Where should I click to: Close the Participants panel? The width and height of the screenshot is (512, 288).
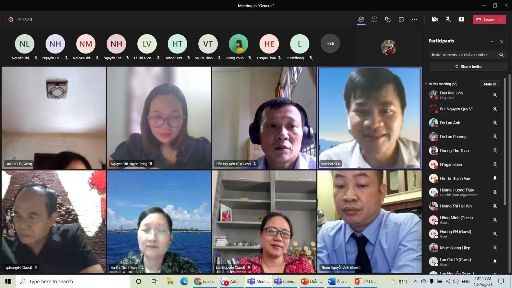coord(501,42)
